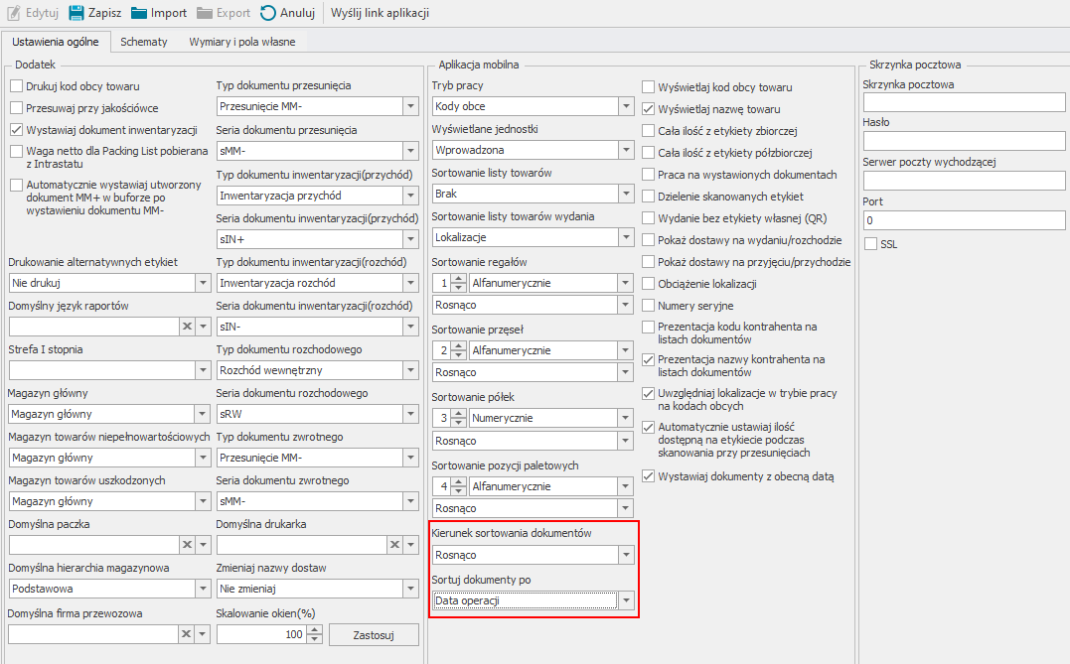Click the Anuluj undo icon

(x=268, y=13)
